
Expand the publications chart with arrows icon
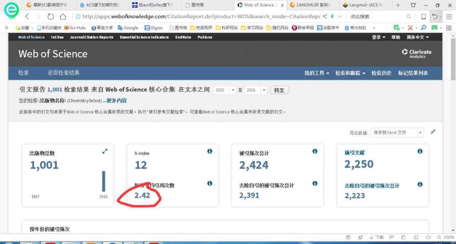105,152
